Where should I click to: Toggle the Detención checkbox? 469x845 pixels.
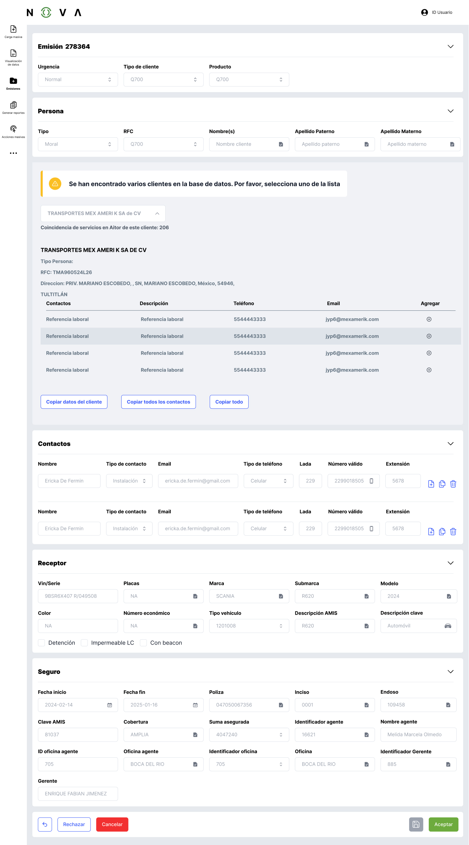point(41,643)
